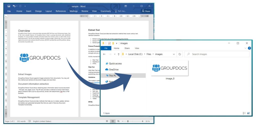Click Page 2 of 2 in status bar
The image size is (256, 127).
pos(10,121)
